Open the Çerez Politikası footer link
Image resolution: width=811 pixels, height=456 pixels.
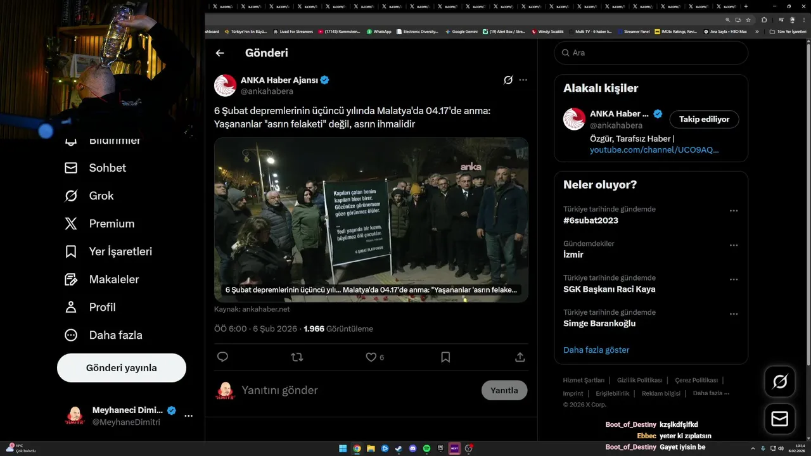[696, 380]
